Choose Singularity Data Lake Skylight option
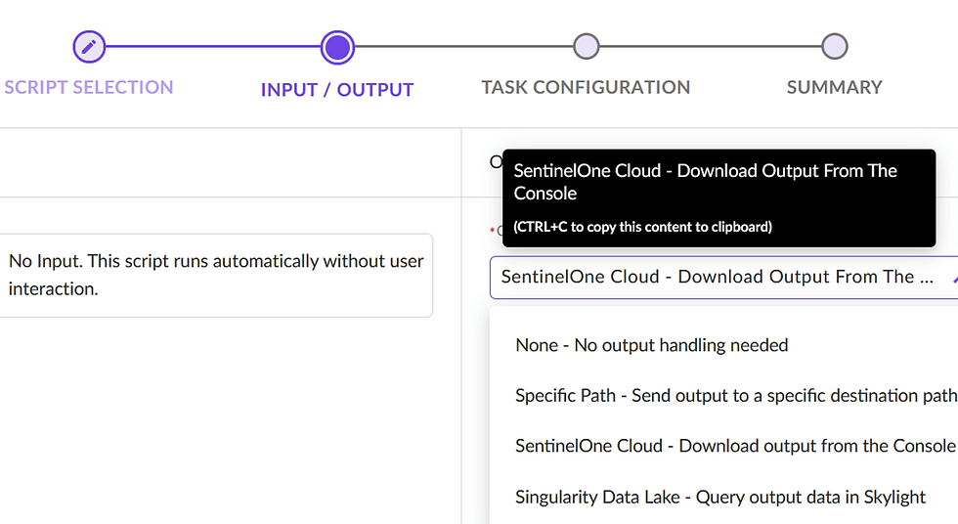Viewport: 958px width, 524px height. [x=720, y=497]
